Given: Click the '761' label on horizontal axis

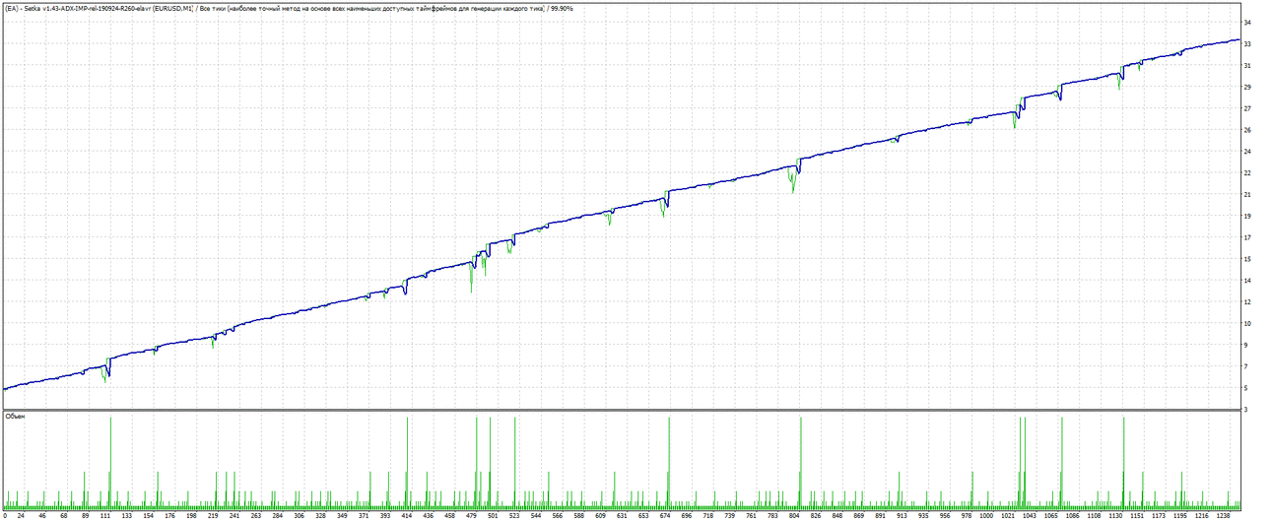Looking at the screenshot, I should point(749,515).
